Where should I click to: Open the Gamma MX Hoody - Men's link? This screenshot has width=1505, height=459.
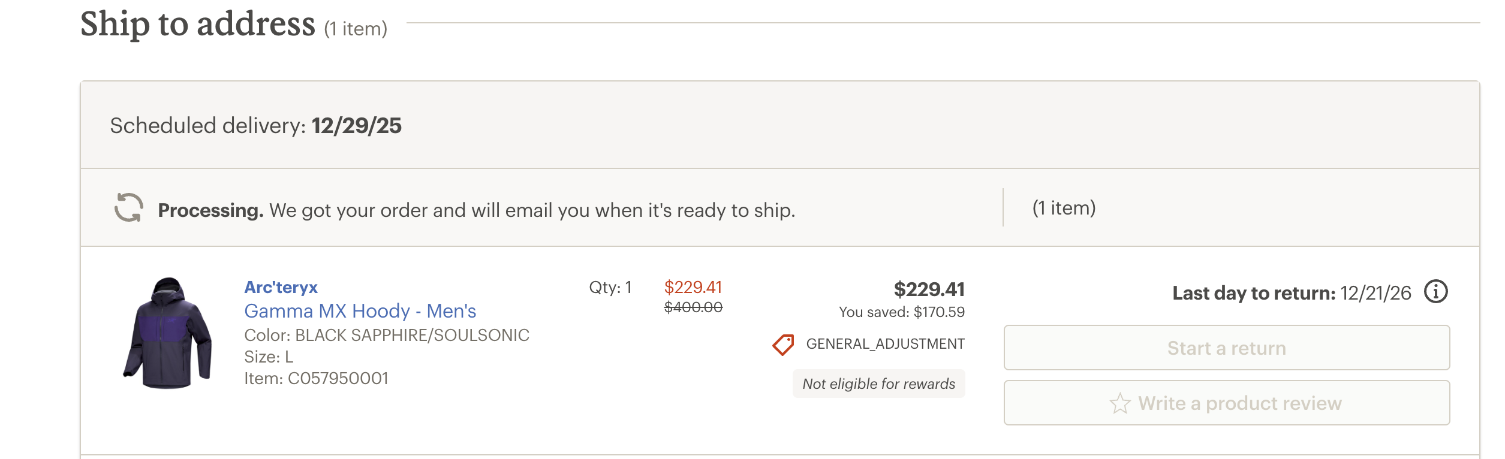coord(360,311)
